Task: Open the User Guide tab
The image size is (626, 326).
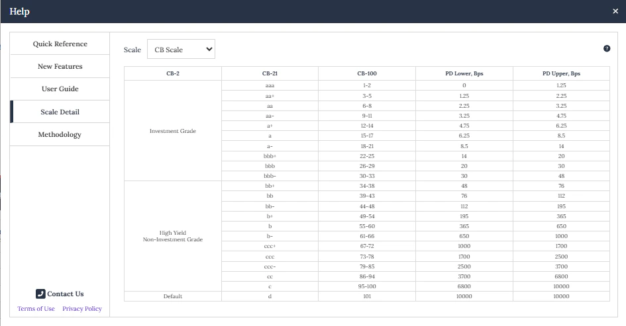Action: [x=60, y=89]
